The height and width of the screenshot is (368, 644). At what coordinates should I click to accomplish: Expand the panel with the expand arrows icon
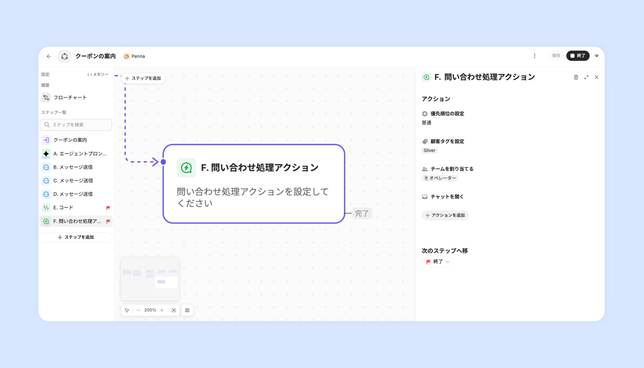click(586, 77)
